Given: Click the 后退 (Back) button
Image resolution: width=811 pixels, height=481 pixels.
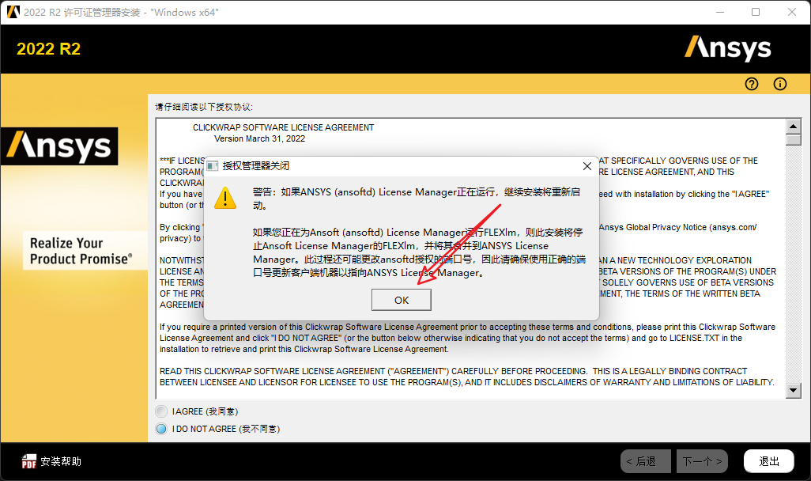Looking at the screenshot, I should coord(646,461).
